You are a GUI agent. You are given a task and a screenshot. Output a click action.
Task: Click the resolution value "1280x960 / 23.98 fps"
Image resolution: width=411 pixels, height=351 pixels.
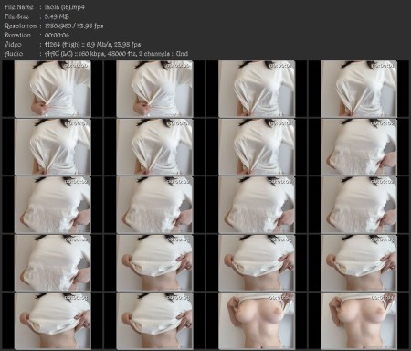(74, 26)
